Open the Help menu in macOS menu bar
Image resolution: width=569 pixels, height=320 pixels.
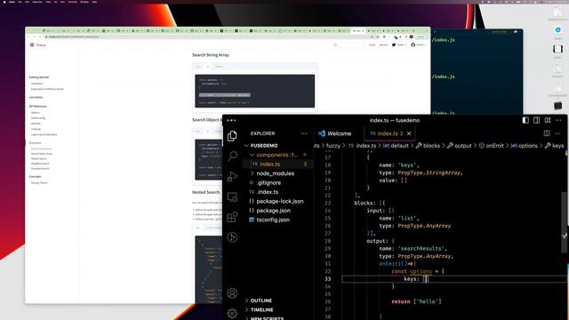(94, 2)
